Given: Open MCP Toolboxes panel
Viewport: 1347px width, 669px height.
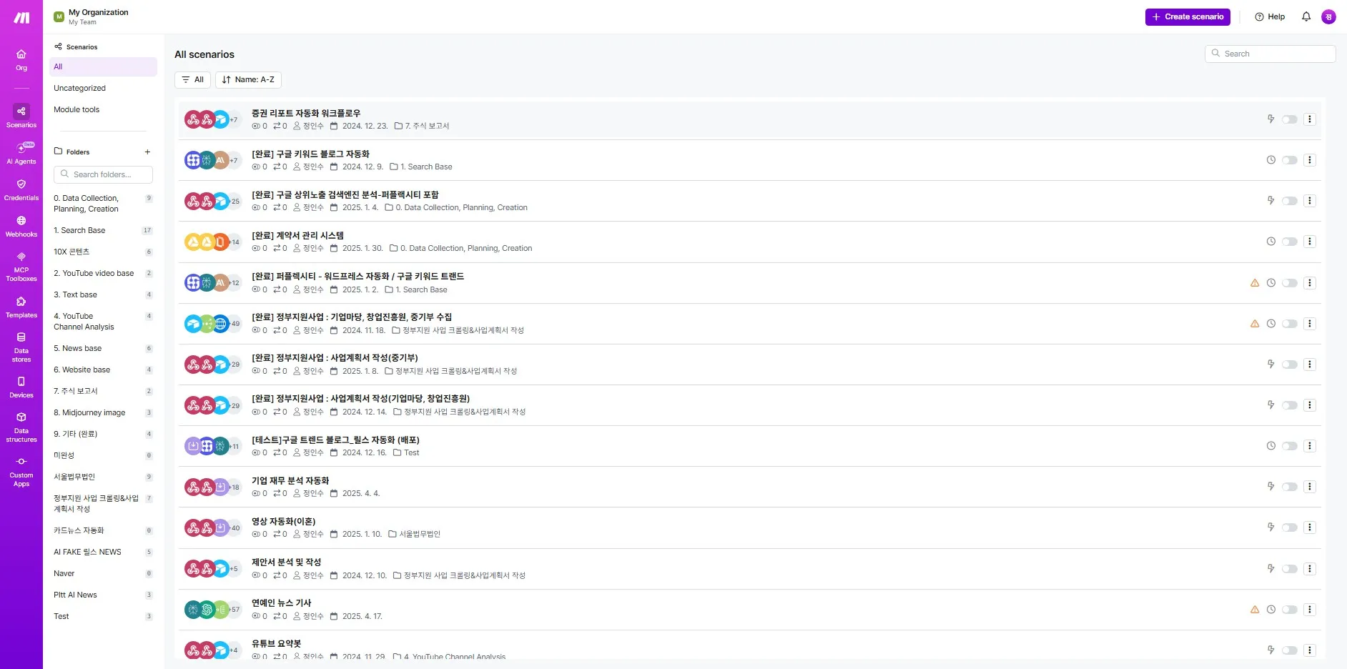Looking at the screenshot, I should (21, 267).
